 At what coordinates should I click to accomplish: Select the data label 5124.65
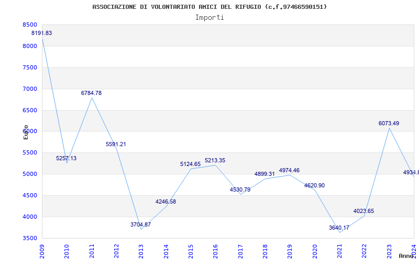tap(190, 164)
